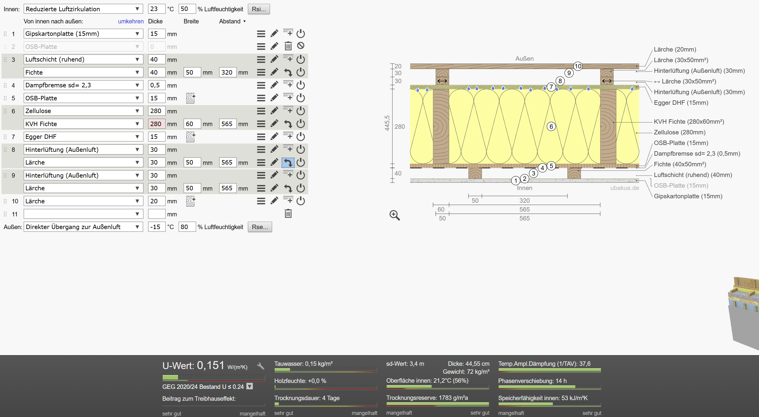Image resolution: width=759 pixels, height=417 pixels.
Task: Open the Abstand column header menu
Action: (233, 21)
